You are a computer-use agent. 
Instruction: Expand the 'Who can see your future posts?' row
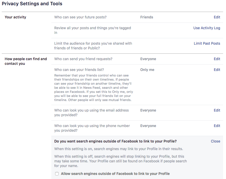point(80,17)
